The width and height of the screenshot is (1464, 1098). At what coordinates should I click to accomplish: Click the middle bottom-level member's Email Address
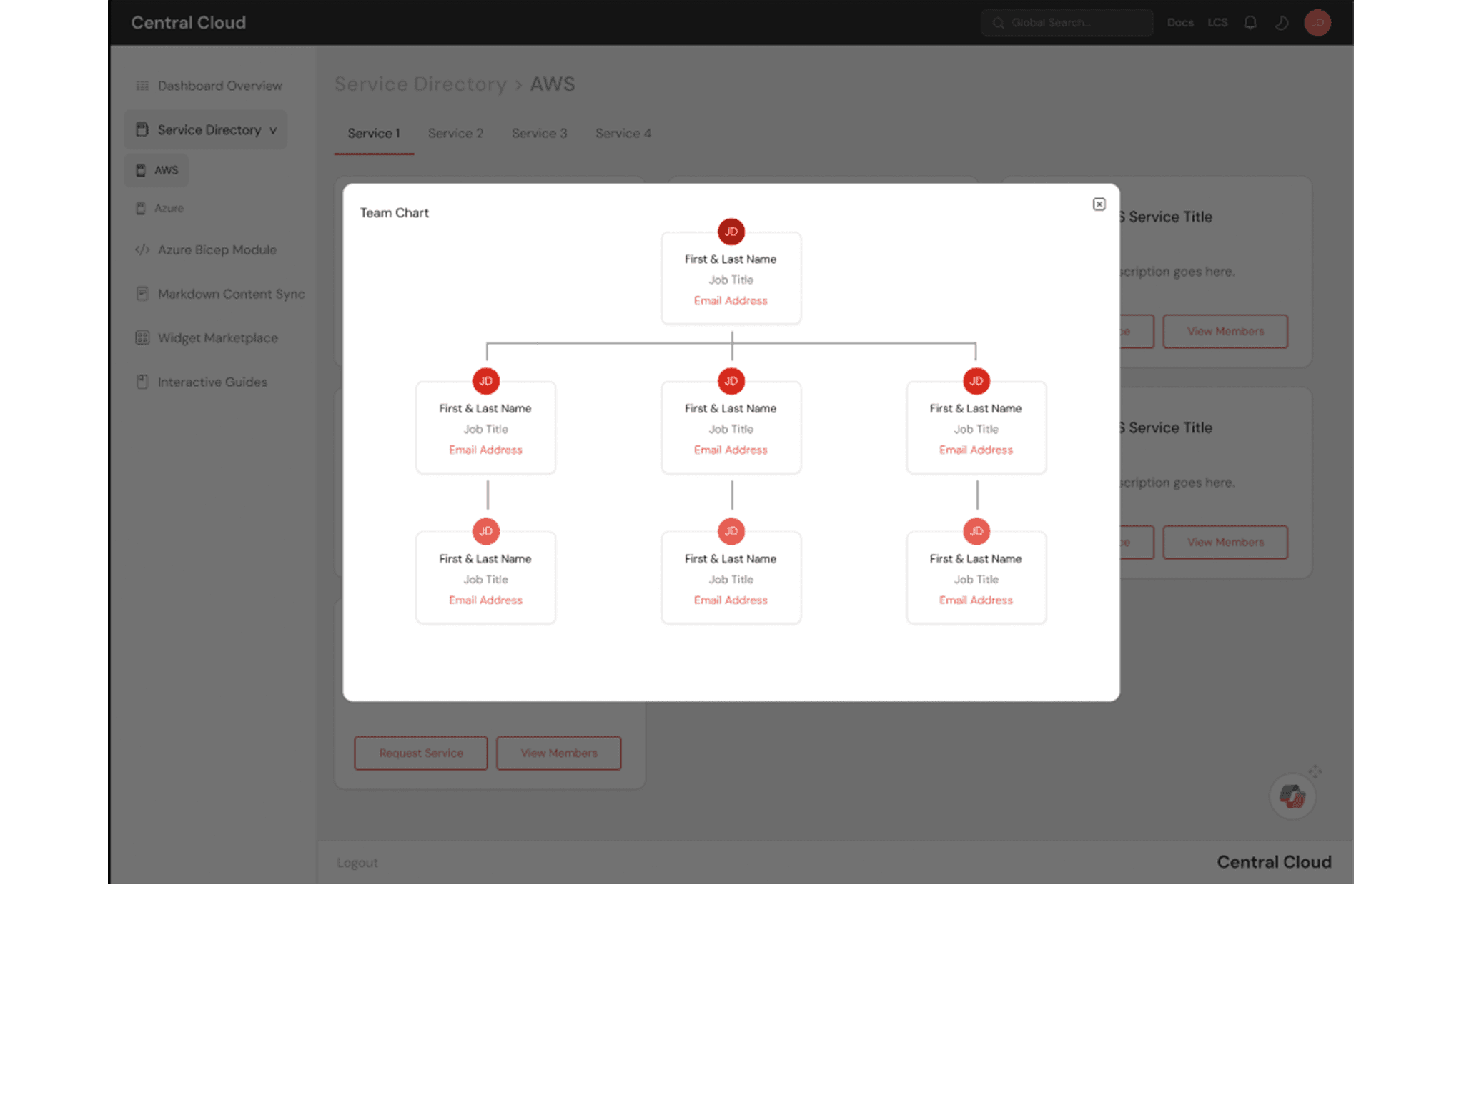[731, 600]
